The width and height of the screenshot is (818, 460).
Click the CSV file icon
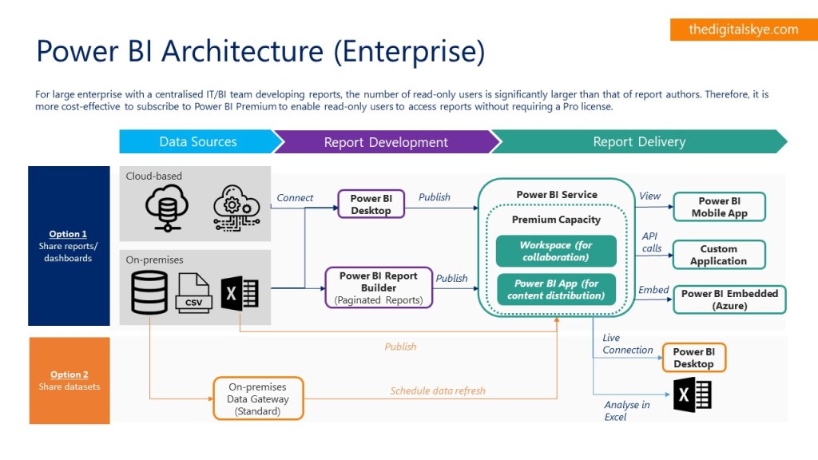click(x=193, y=293)
